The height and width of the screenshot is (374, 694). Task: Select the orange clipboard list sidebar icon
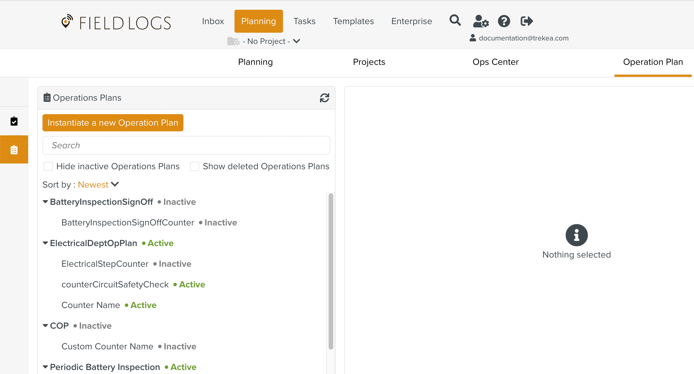coord(14,150)
